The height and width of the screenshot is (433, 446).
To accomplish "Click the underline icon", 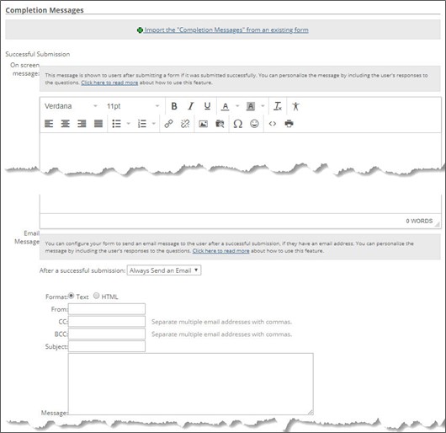I will click(207, 106).
